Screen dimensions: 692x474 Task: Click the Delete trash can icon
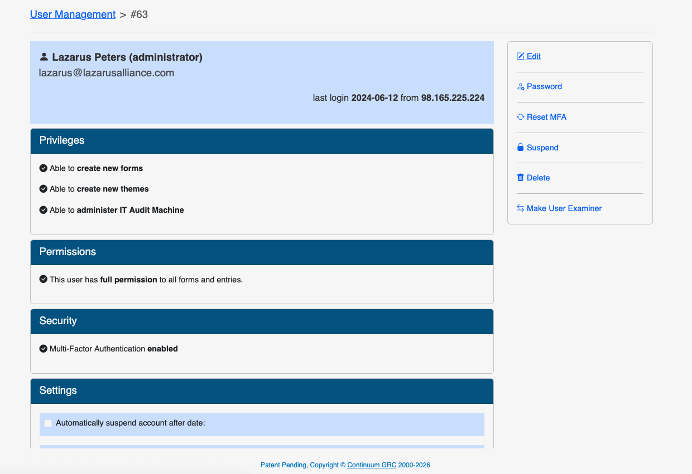point(520,178)
